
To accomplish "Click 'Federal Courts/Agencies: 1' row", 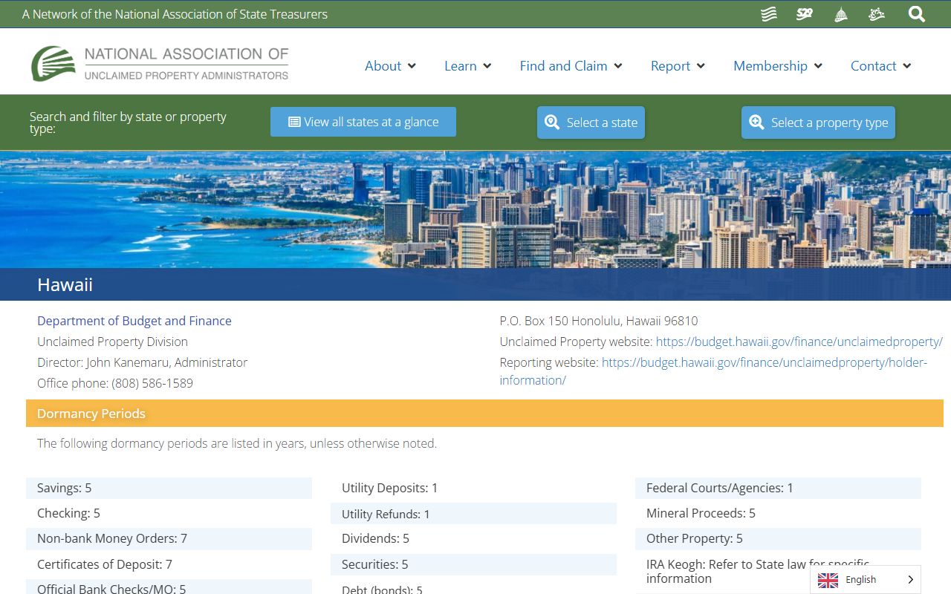I will 778,488.
